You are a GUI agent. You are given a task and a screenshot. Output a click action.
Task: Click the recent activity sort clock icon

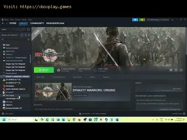point(26,35)
